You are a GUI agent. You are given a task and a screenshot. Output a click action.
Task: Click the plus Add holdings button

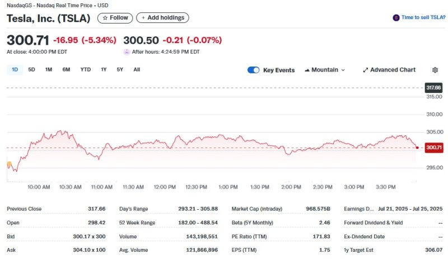click(x=162, y=18)
